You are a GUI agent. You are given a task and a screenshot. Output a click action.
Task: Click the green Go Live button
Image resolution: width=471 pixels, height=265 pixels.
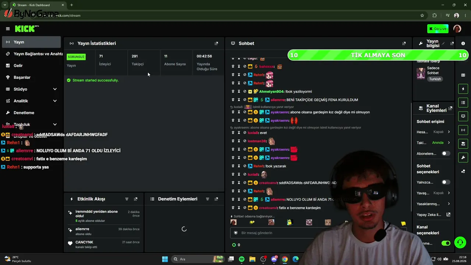point(438,29)
